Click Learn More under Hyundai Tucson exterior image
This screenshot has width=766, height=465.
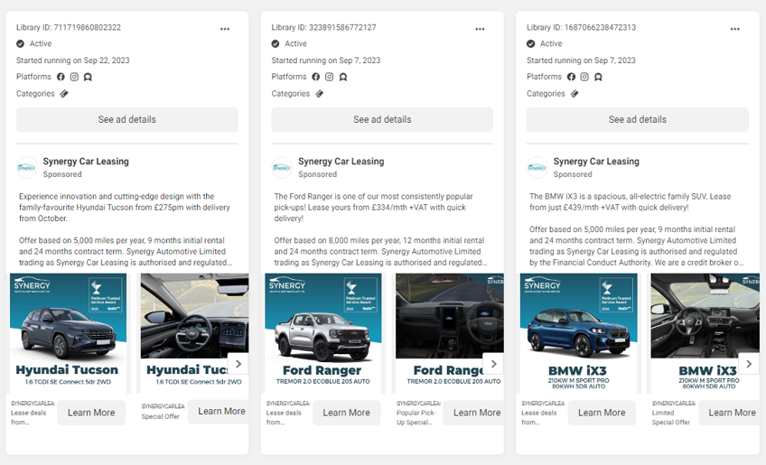pyautogui.click(x=91, y=413)
